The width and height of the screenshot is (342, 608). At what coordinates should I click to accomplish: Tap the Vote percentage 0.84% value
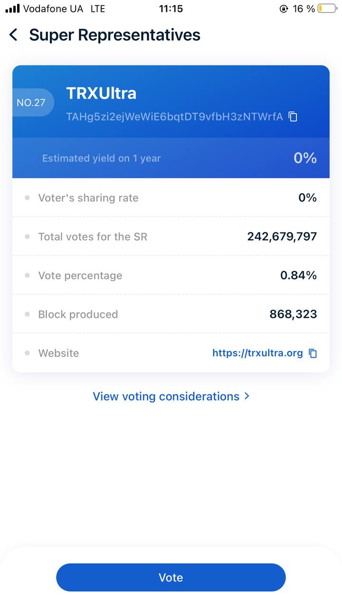tap(298, 275)
